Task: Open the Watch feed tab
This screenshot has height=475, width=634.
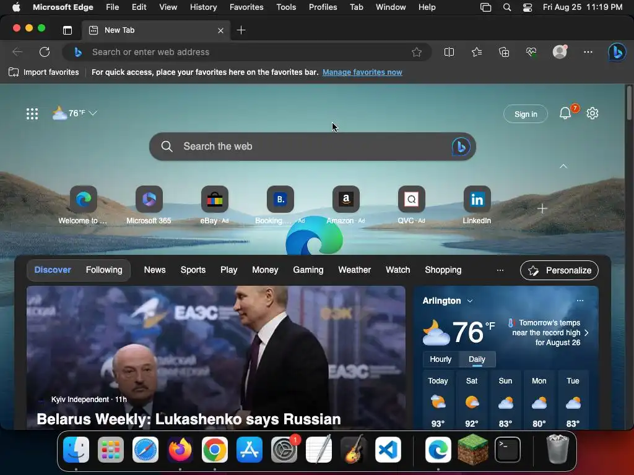Action: pyautogui.click(x=398, y=270)
